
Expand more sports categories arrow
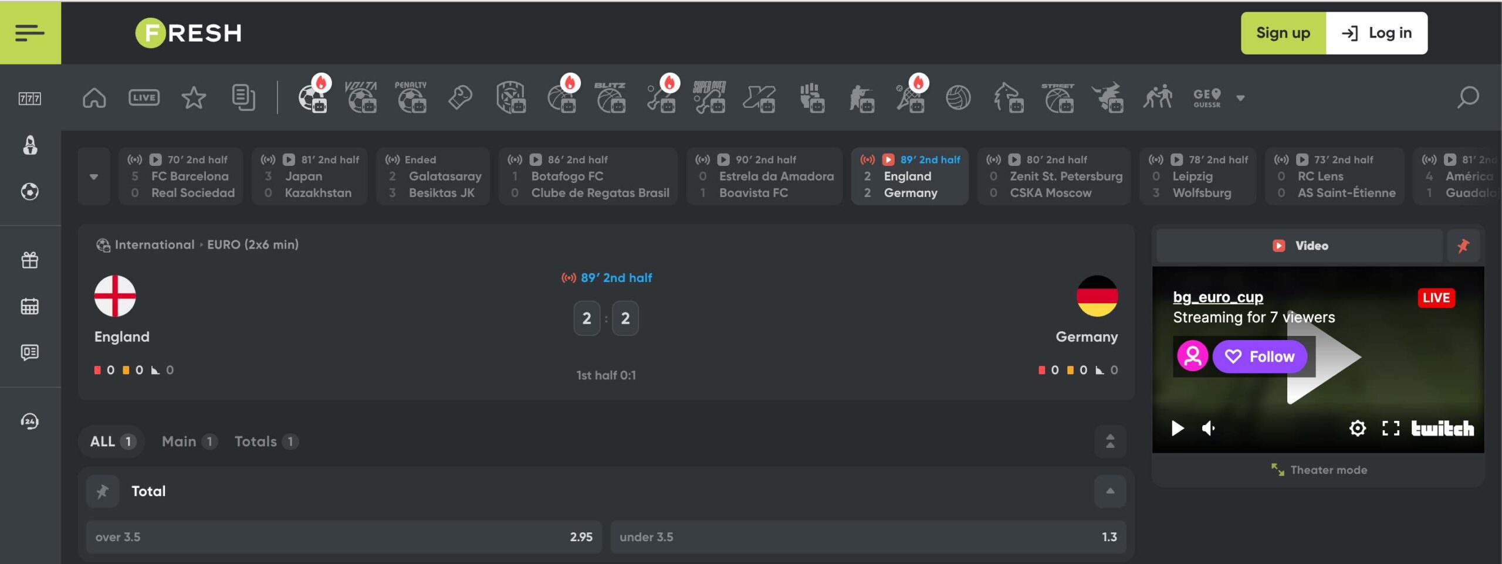[x=1240, y=98]
